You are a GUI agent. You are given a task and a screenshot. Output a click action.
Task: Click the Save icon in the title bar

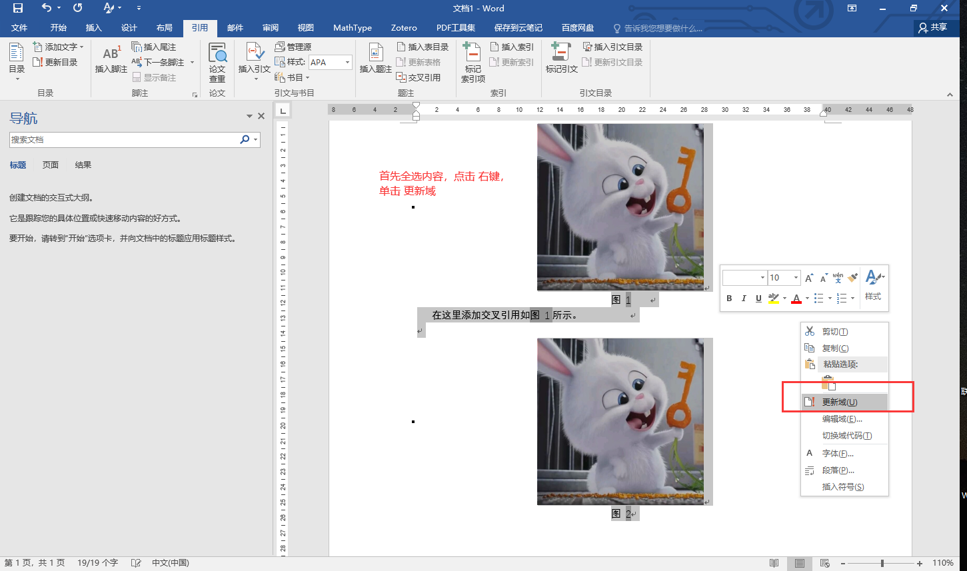click(x=18, y=8)
